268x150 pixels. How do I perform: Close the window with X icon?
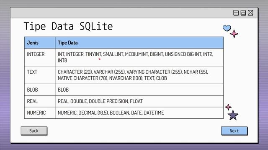click(250, 13)
